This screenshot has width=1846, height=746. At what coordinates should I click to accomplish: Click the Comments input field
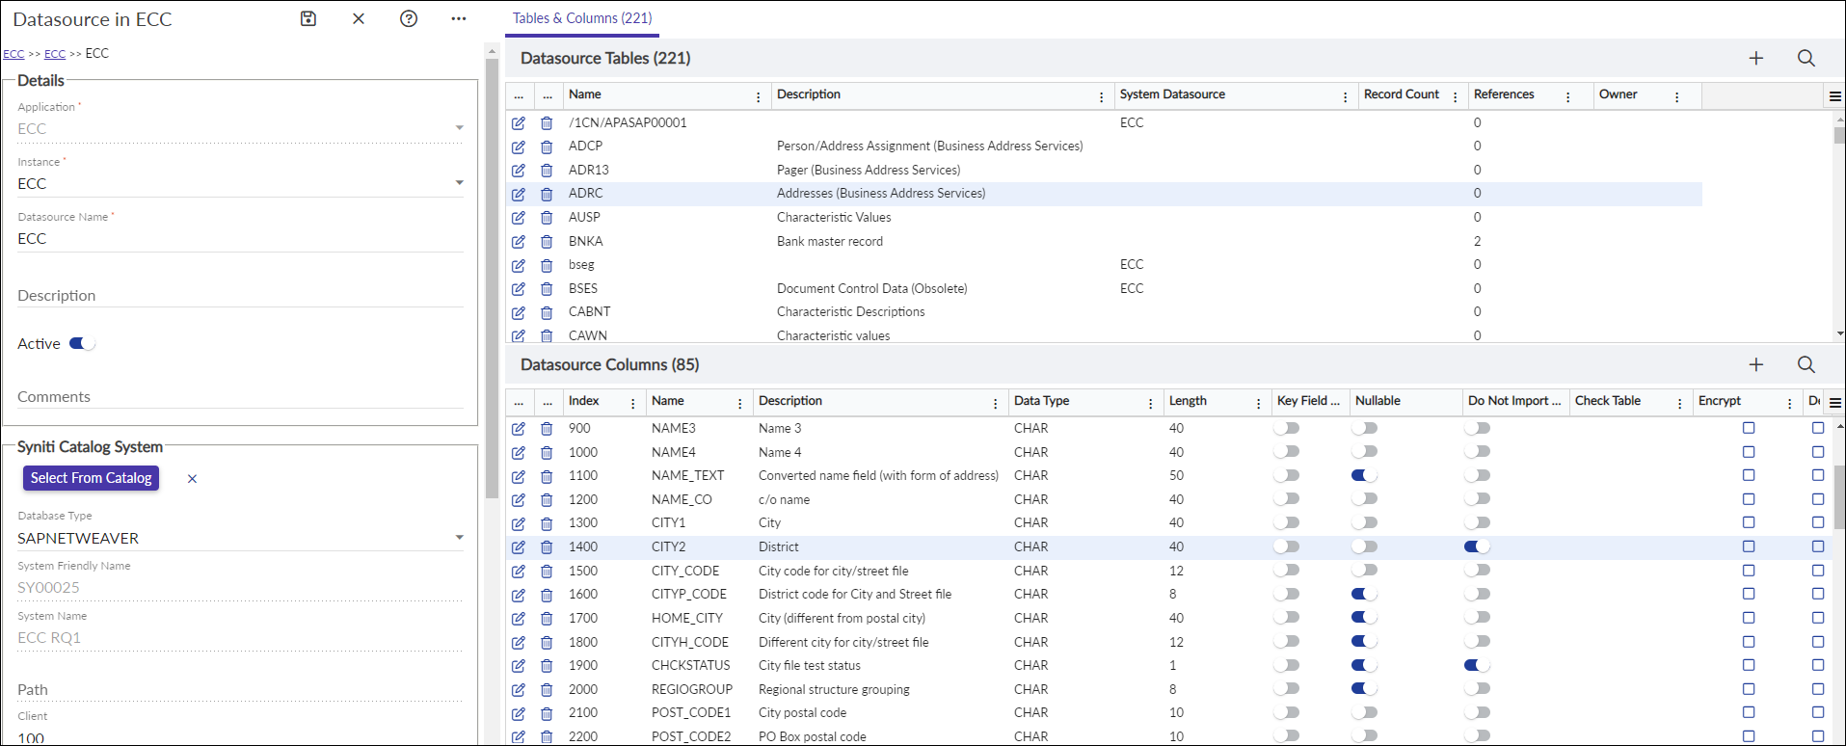(240, 396)
